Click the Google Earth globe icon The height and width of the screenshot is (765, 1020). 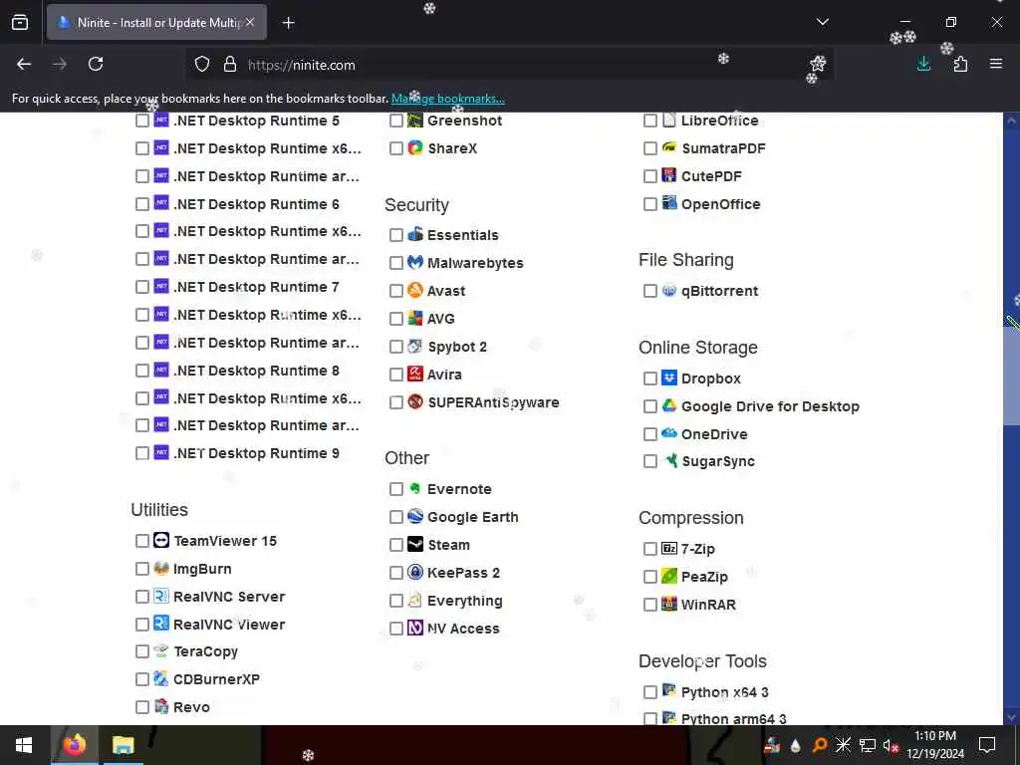415,517
